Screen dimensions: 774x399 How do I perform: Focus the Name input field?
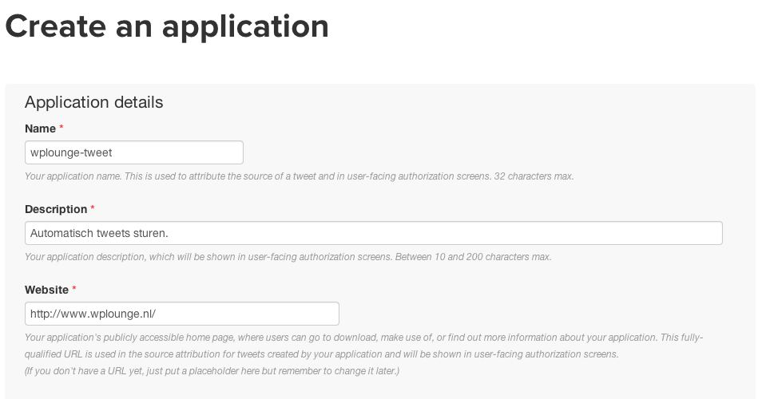point(133,152)
